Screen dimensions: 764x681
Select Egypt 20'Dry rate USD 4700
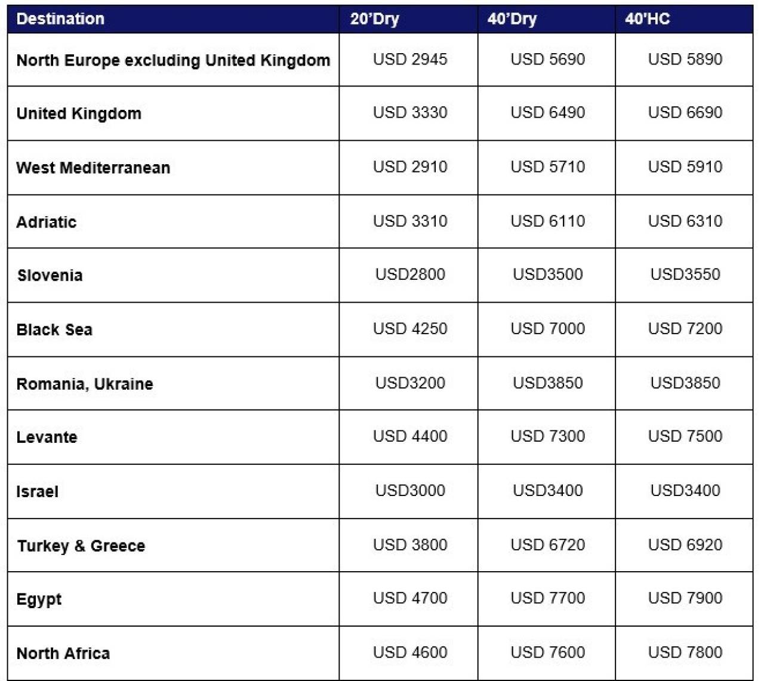(x=410, y=597)
